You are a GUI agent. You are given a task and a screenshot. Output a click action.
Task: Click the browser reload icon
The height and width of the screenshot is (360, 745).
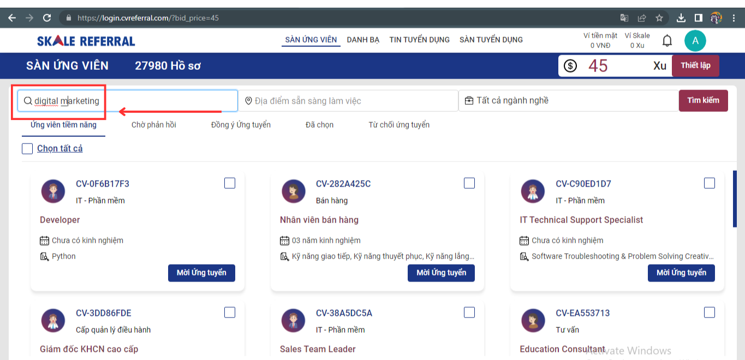click(x=47, y=18)
